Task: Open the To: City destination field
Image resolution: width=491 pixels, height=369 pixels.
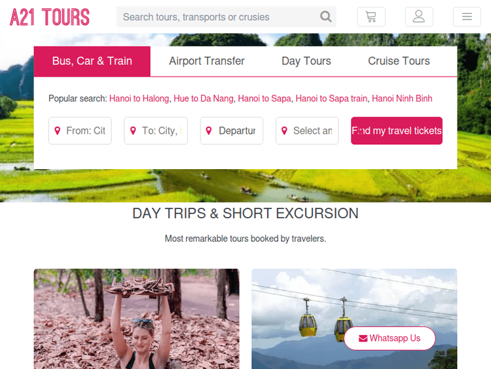Action: point(156,130)
